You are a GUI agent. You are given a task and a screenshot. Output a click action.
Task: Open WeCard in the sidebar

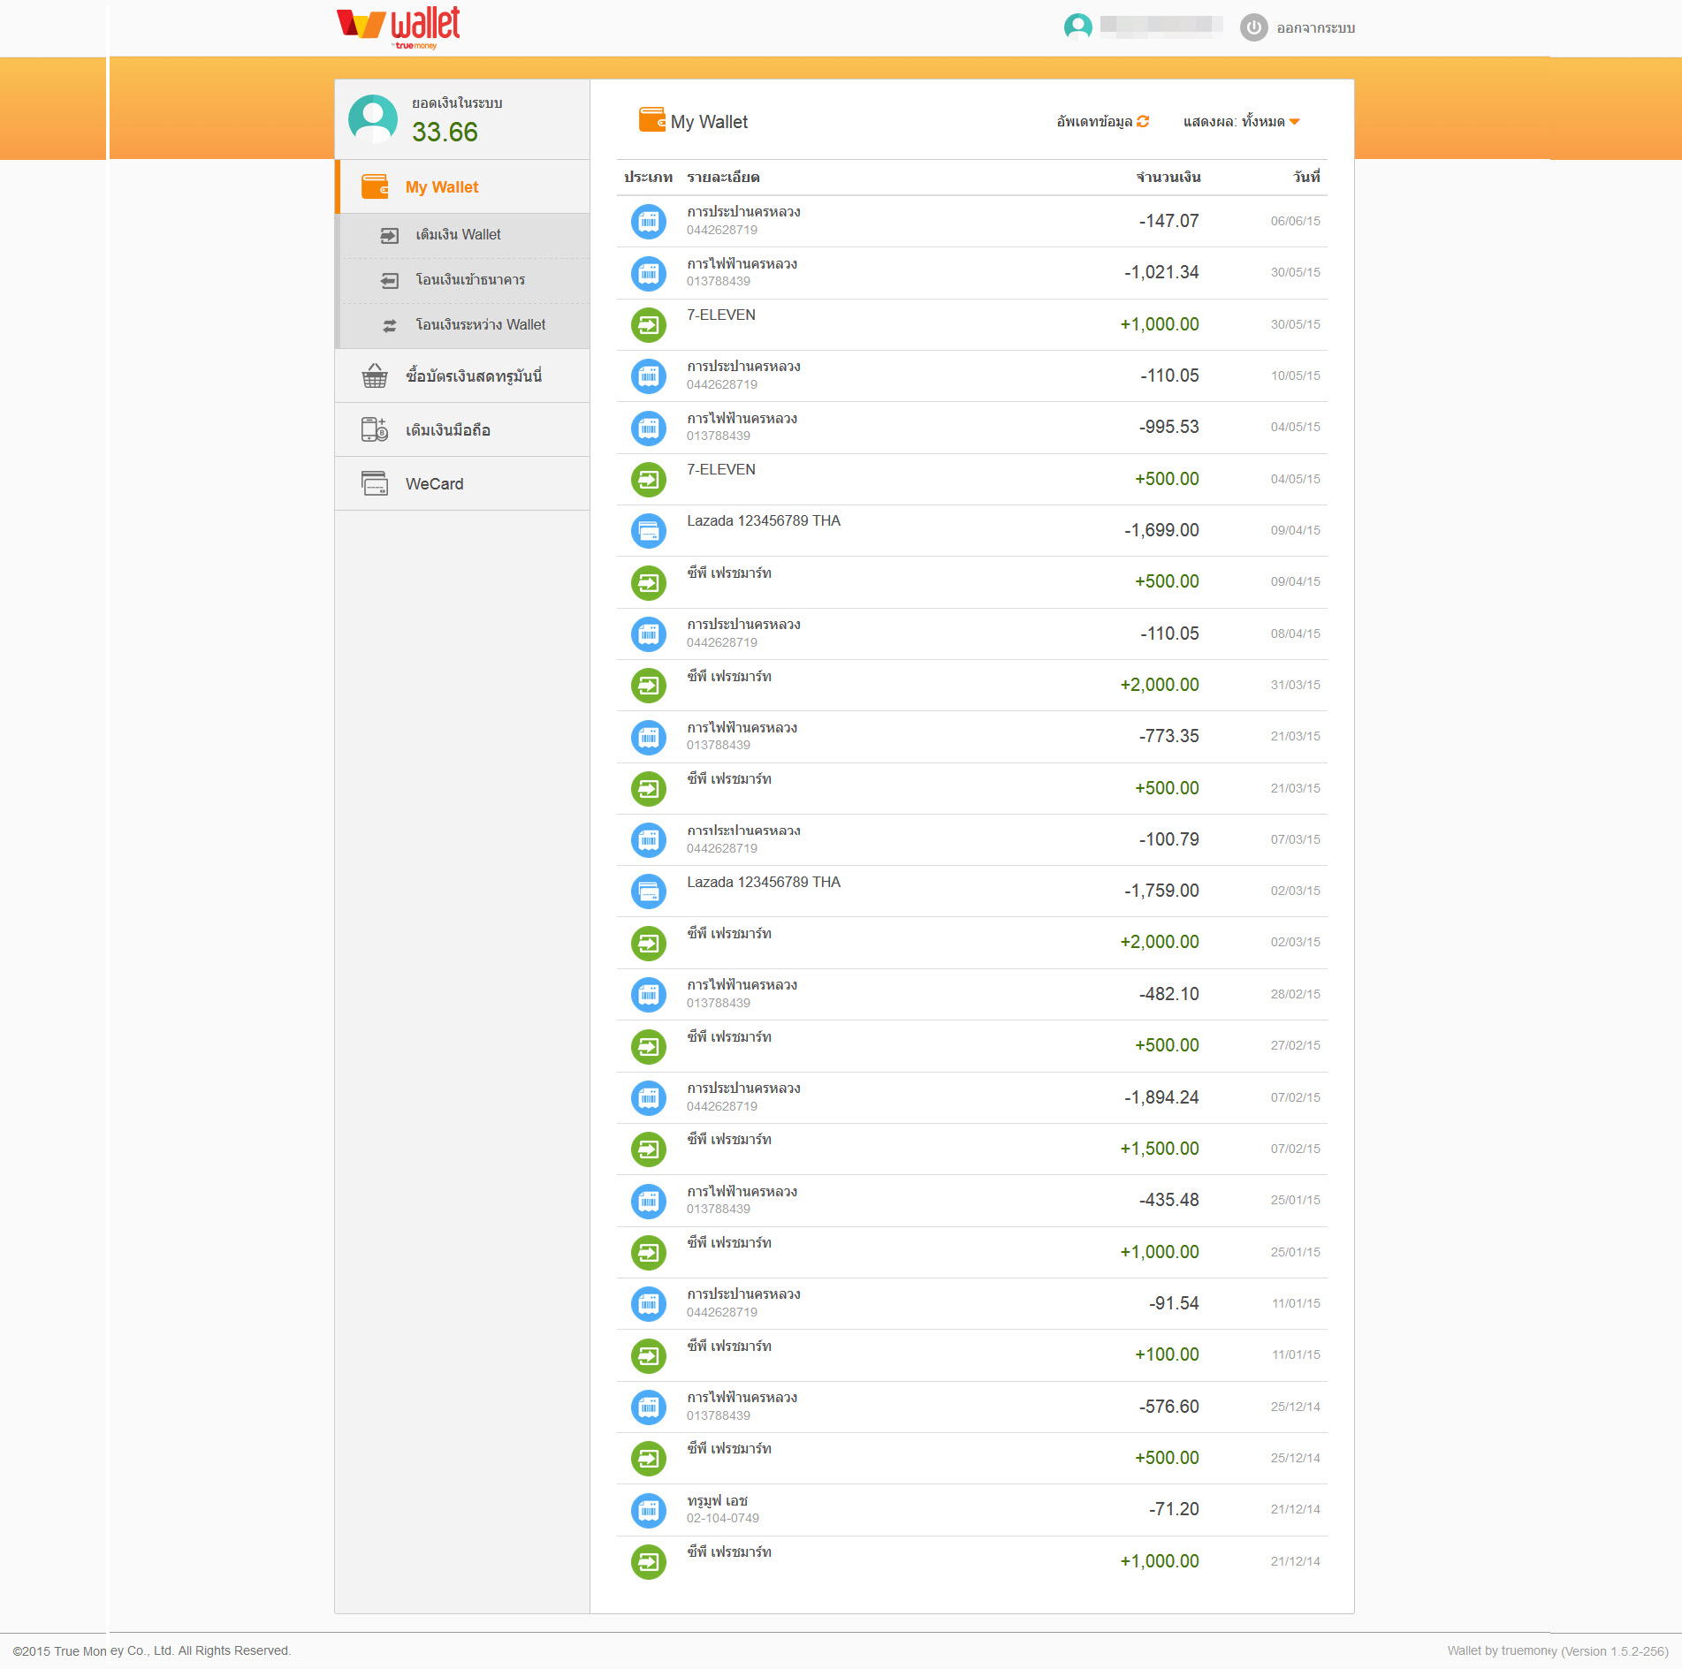pos(462,484)
